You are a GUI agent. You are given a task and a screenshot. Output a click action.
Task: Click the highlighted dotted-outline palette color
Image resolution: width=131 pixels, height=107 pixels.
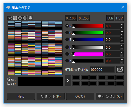pyautogui.click(x=25, y=32)
